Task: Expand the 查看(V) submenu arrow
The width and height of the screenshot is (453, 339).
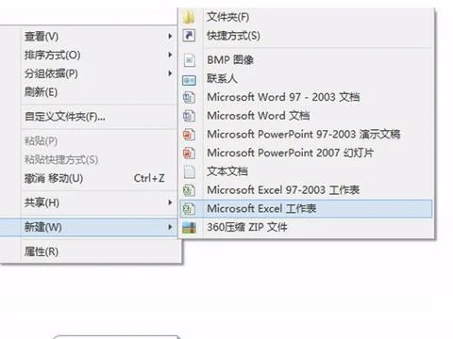Action: click(170, 37)
